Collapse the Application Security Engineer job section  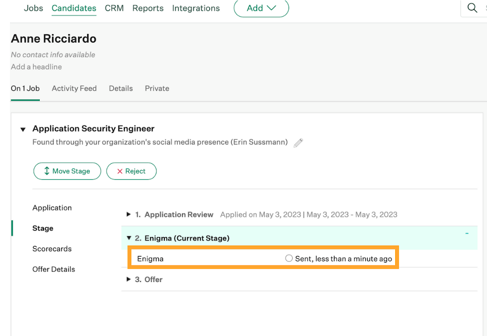pyautogui.click(x=23, y=129)
